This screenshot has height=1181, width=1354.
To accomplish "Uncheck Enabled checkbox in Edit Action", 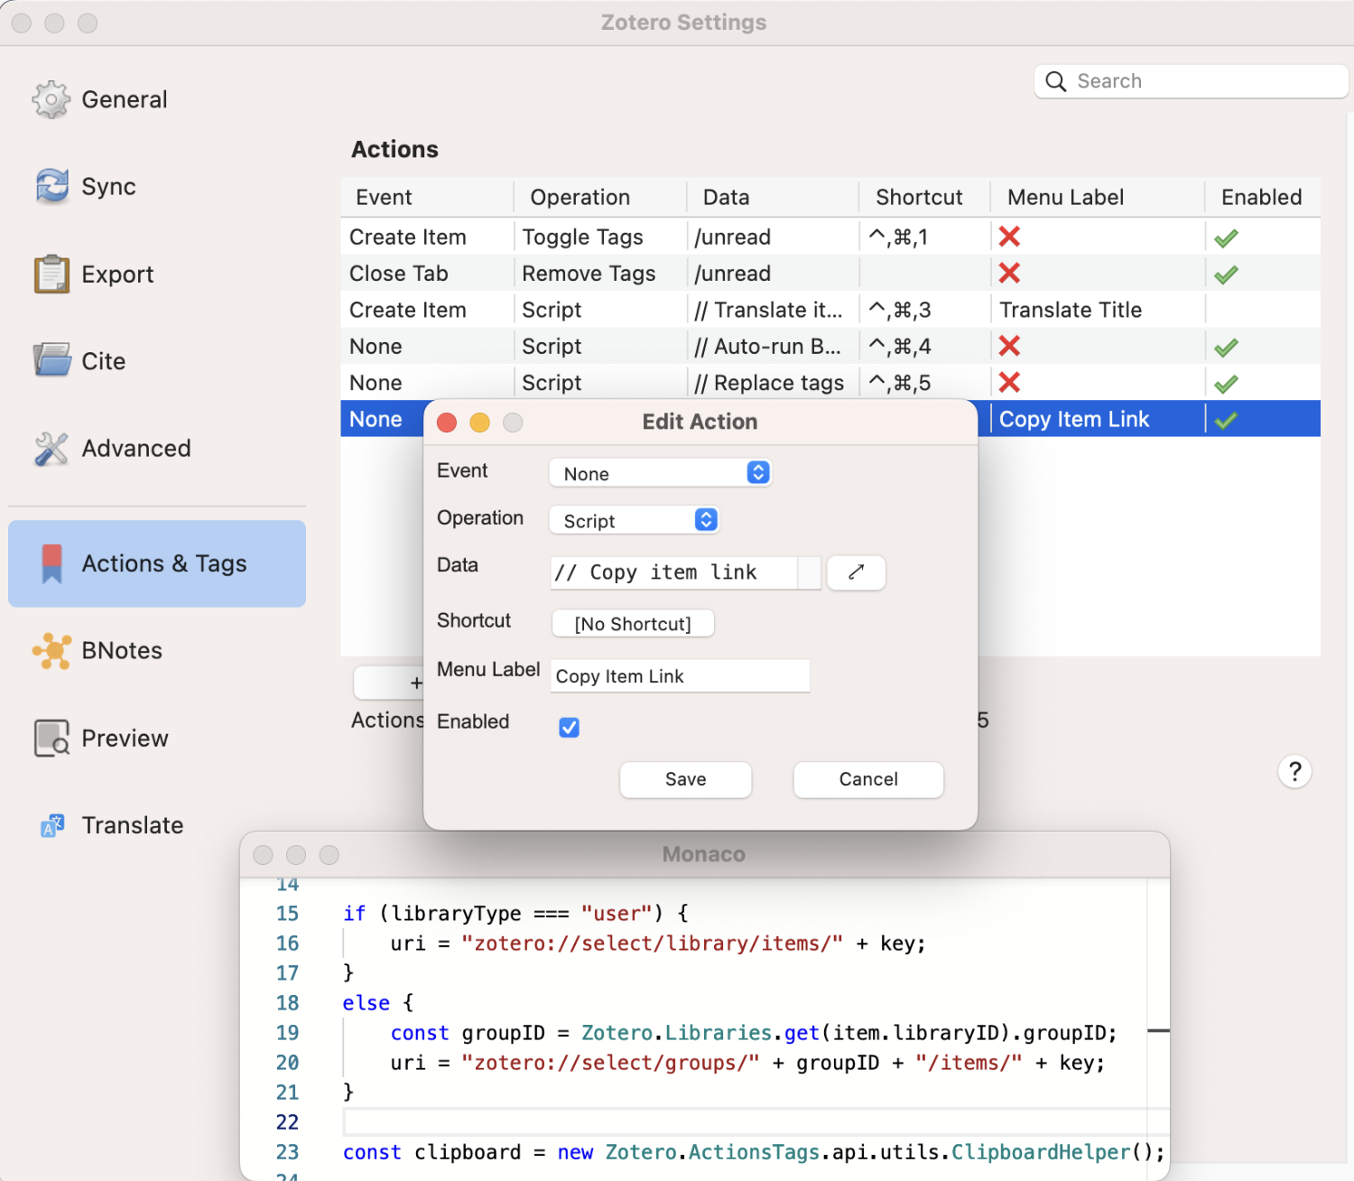I will tap(569, 727).
